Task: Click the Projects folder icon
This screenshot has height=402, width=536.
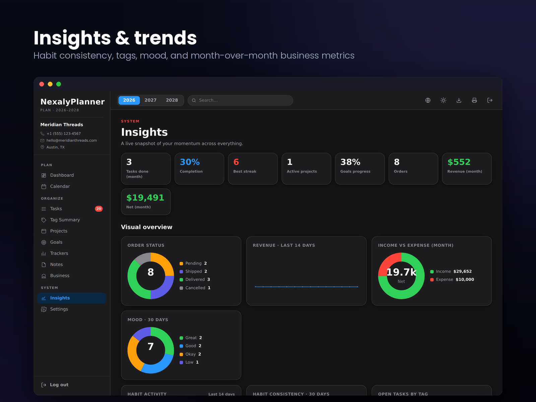Action: [44, 231]
